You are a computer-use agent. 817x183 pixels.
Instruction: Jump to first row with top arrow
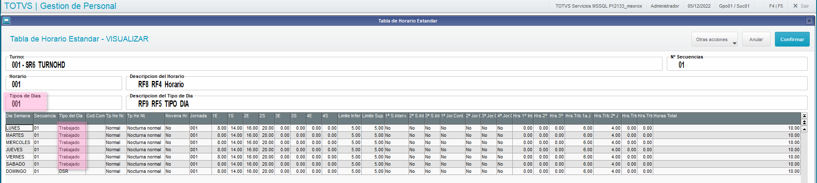804,116
